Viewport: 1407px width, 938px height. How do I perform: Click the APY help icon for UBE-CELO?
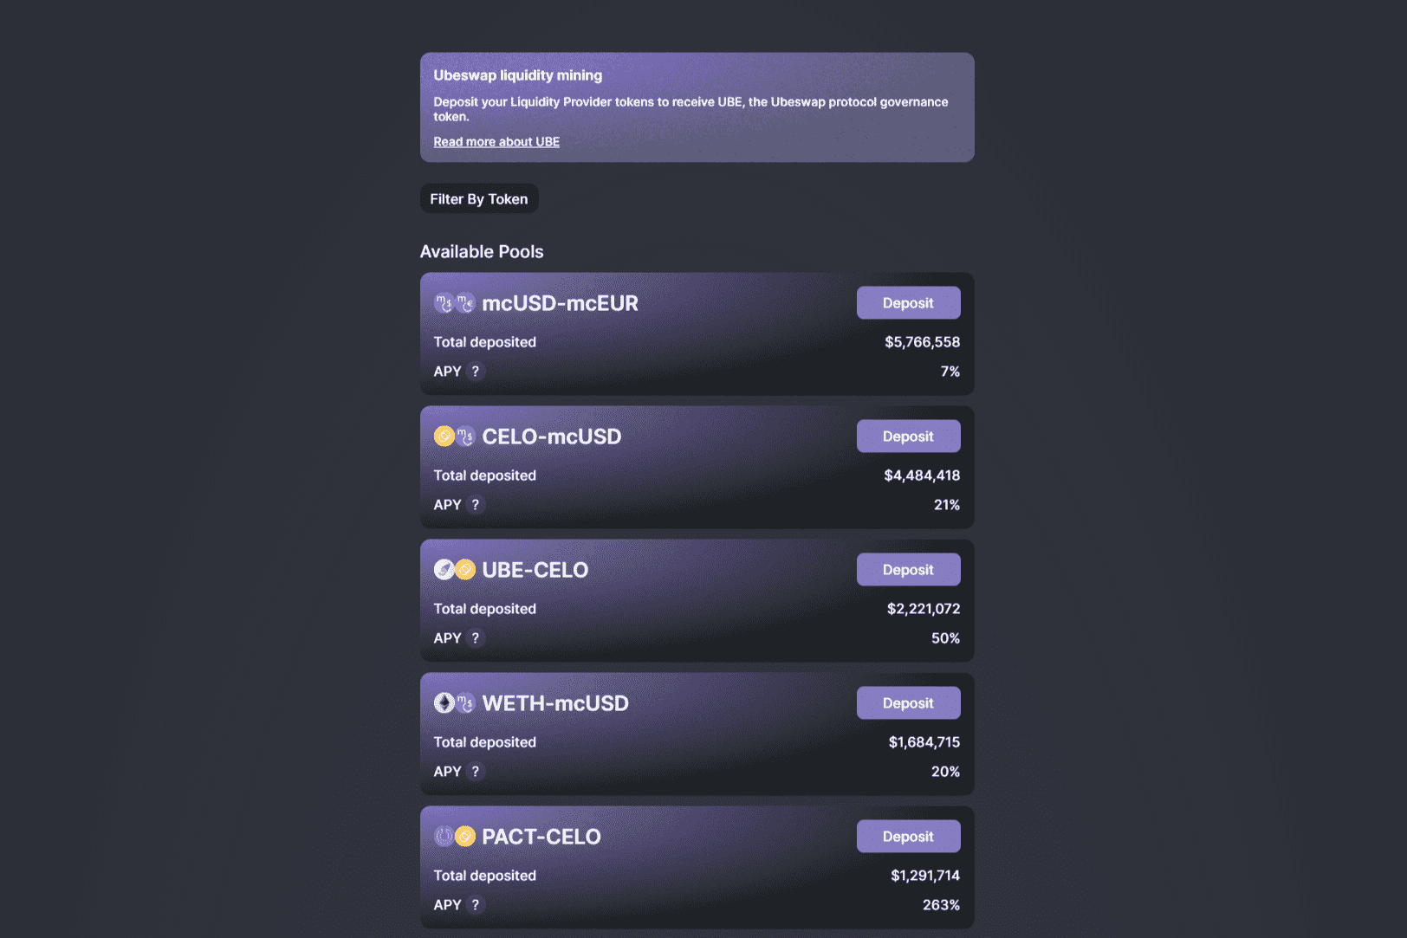[475, 637]
